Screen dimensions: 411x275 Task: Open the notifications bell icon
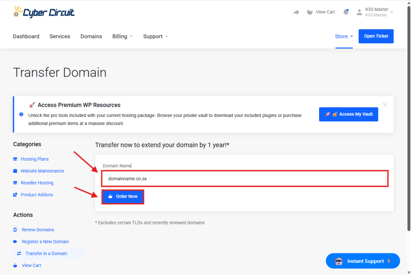point(346,12)
